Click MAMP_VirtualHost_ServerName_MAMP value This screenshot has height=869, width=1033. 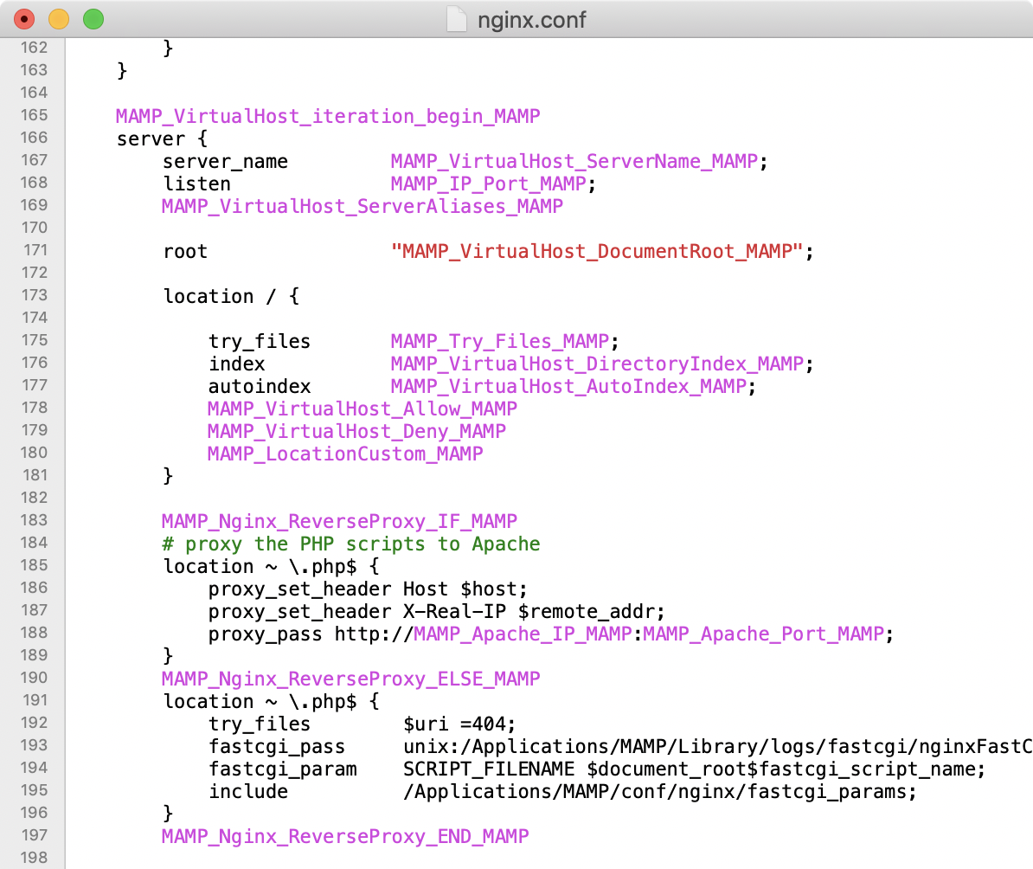(574, 162)
